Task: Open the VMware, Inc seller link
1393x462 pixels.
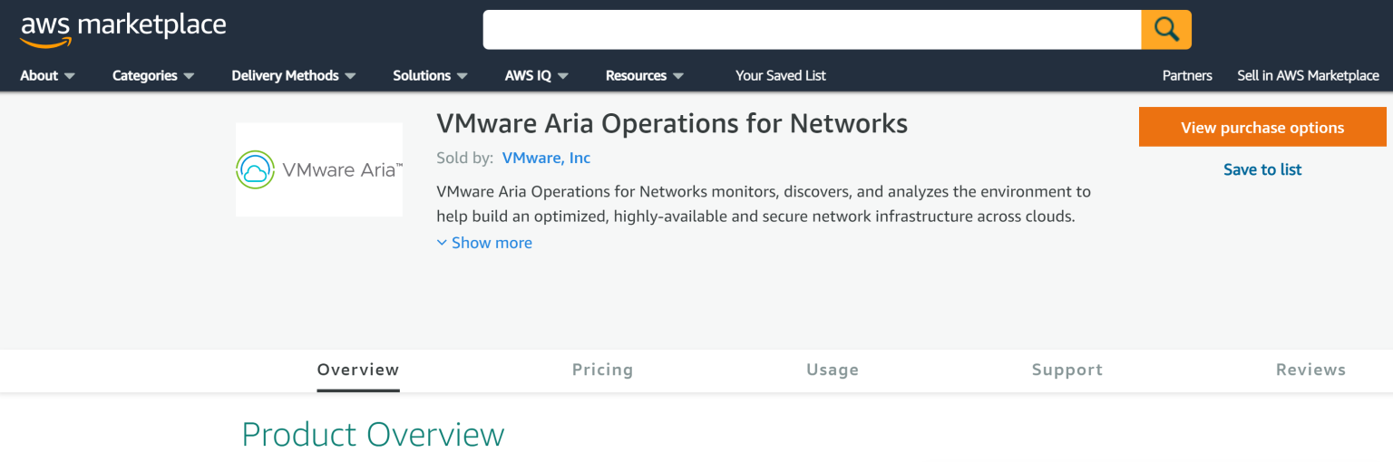Action: point(546,158)
